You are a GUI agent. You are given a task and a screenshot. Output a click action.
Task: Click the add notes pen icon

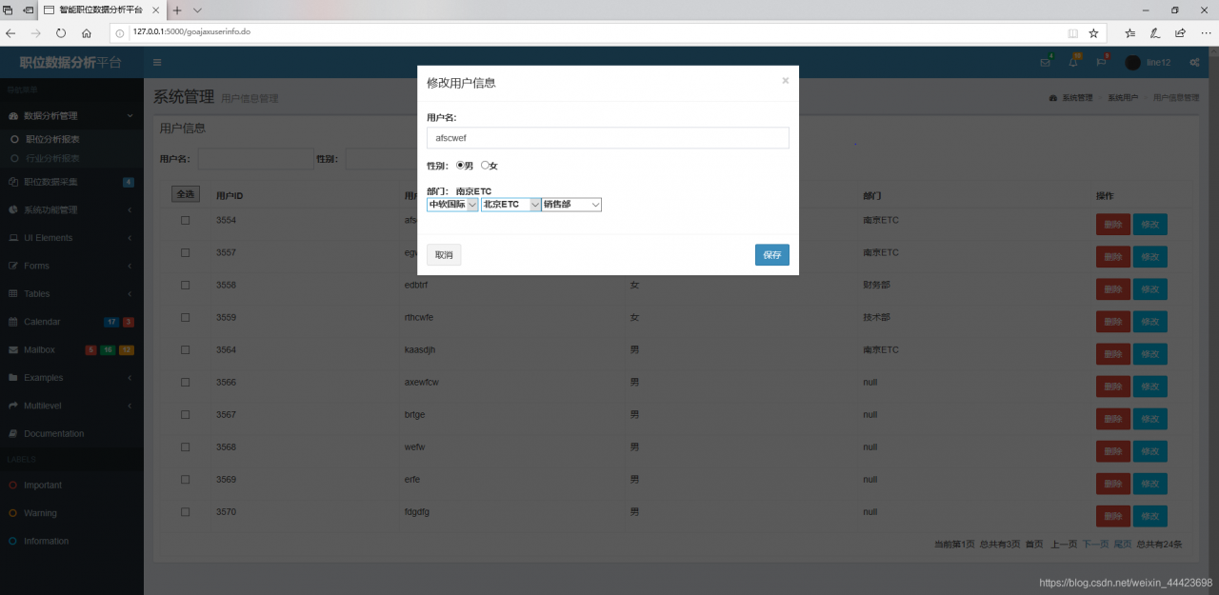coord(1155,32)
